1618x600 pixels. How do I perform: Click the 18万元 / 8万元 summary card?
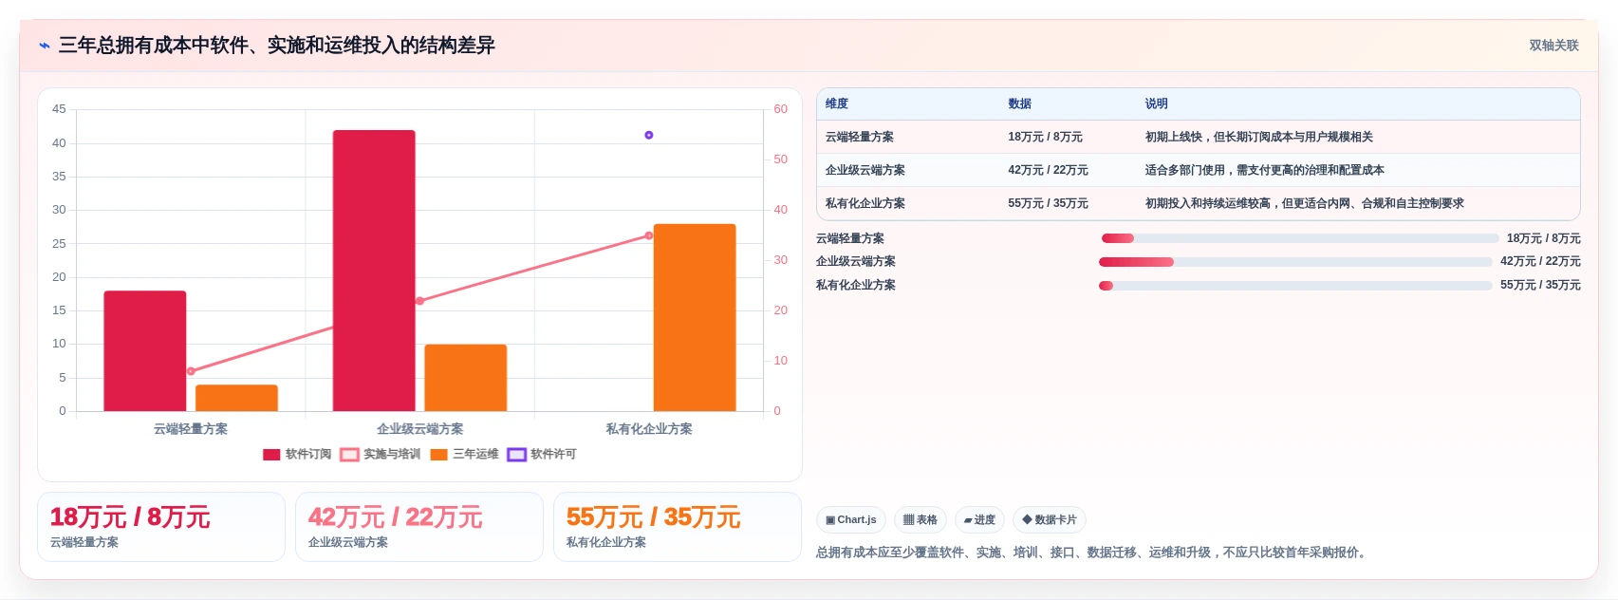pyautogui.click(x=161, y=527)
